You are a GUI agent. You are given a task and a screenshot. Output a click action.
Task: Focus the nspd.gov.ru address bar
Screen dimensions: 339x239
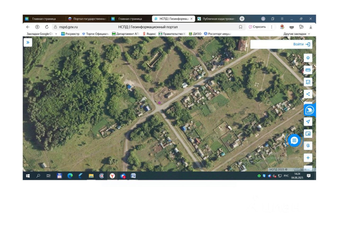tap(148, 27)
